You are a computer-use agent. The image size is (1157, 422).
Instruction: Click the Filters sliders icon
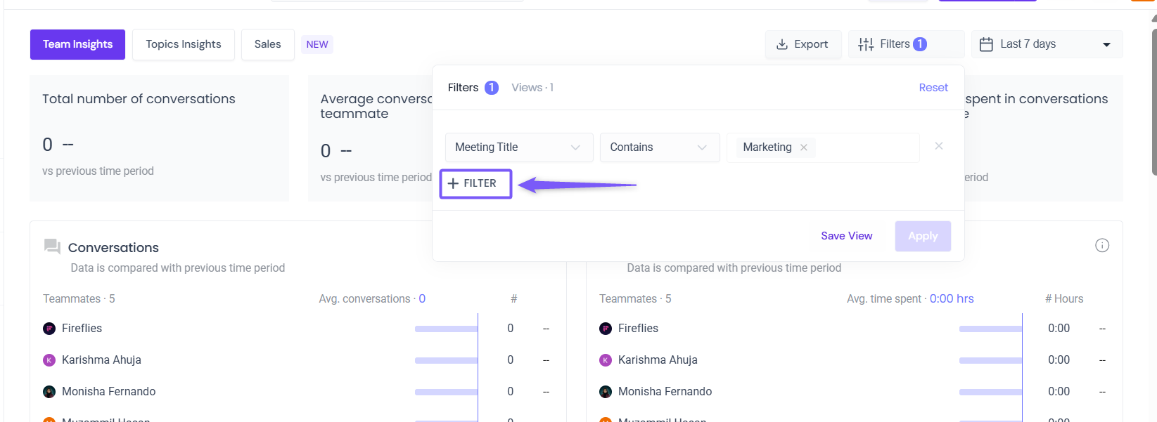tap(866, 44)
